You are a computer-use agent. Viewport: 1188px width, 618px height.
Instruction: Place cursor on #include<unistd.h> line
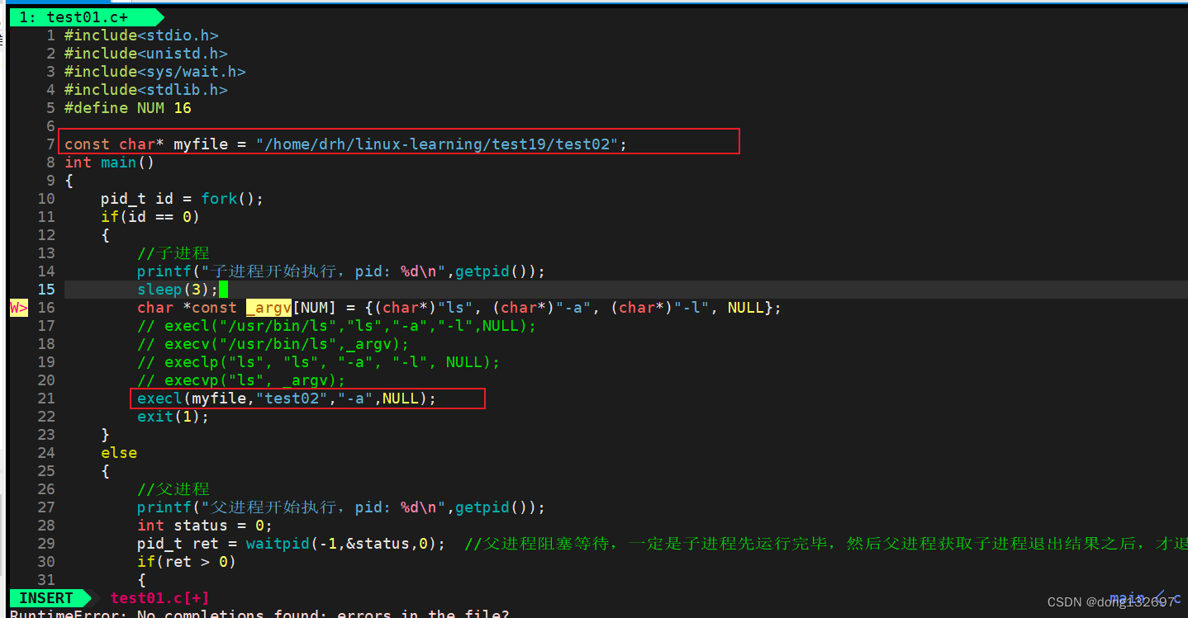tap(146, 54)
